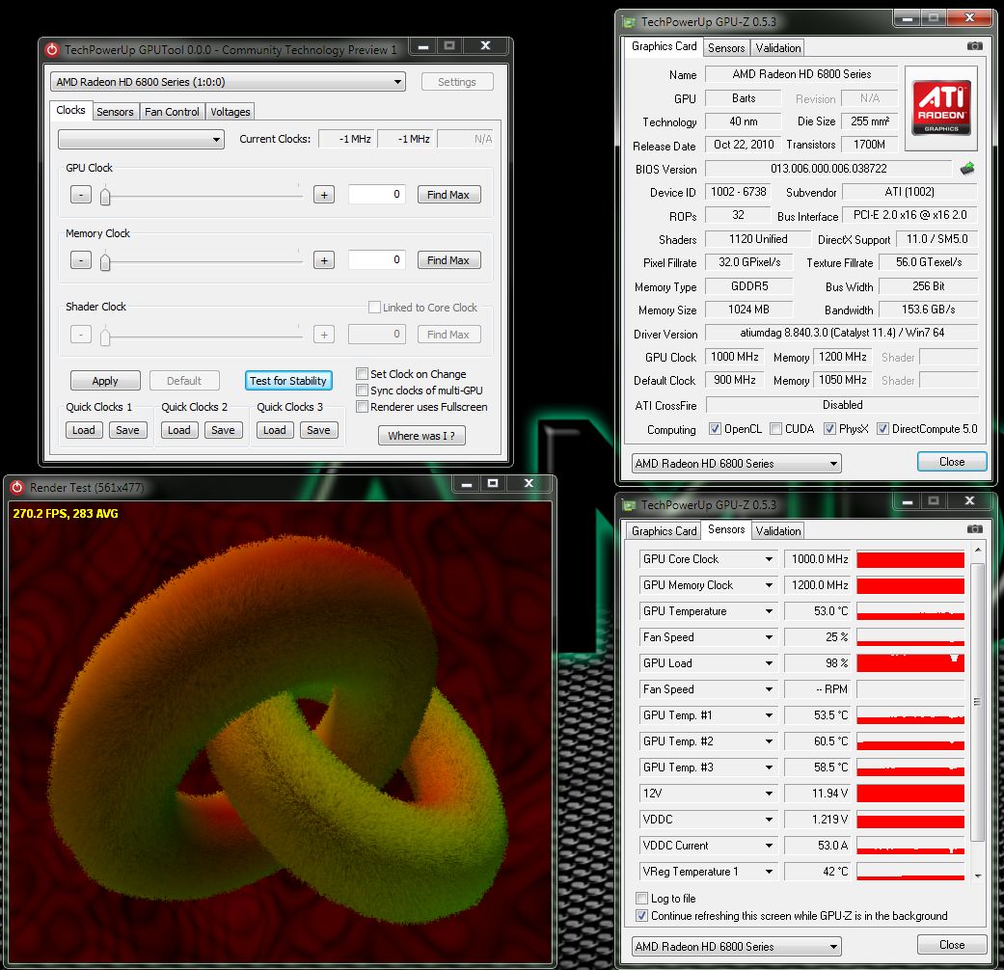Click Find Max for Memory Clock

click(448, 260)
